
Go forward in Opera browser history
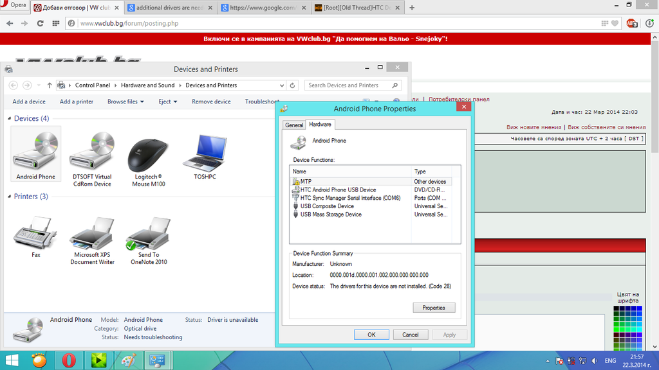(24, 24)
